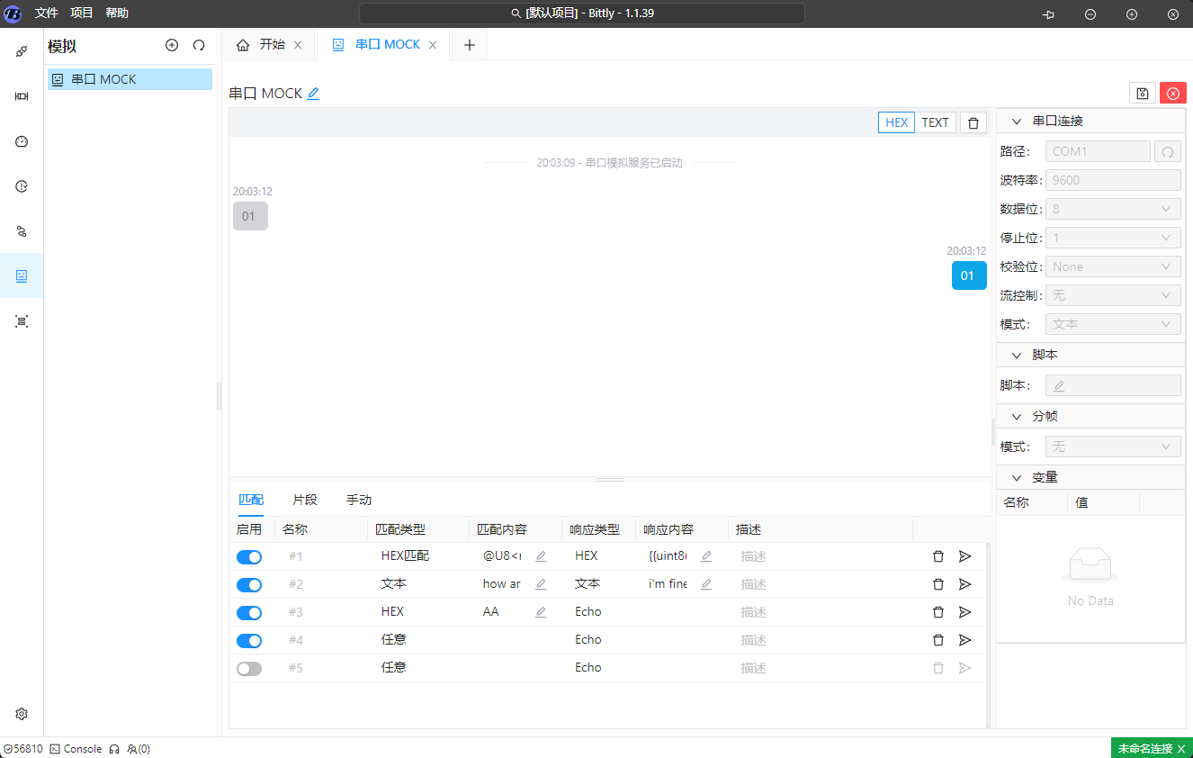Open settings via the sidebar gear icon
This screenshot has height=758, width=1193.
pyautogui.click(x=22, y=714)
